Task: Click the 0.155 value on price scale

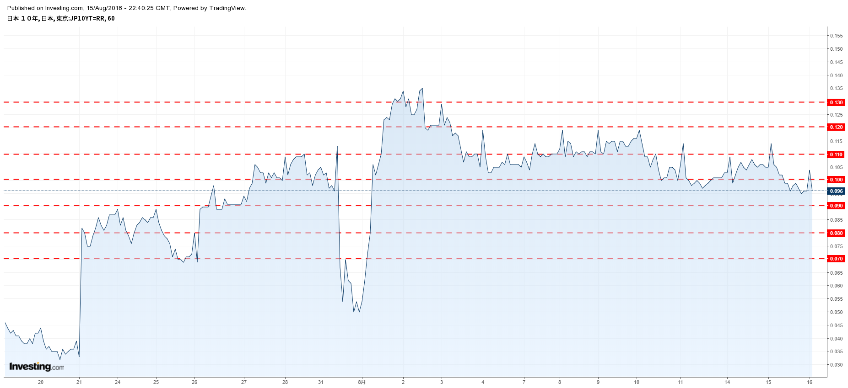Action: (x=836, y=36)
